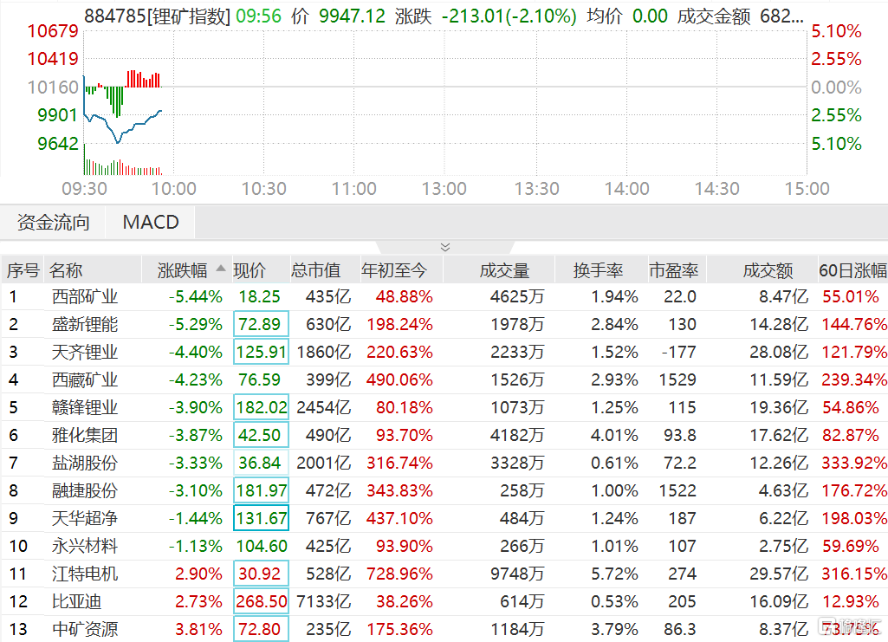Select the price cell 182.02
The height and width of the screenshot is (642, 888).
261,407
